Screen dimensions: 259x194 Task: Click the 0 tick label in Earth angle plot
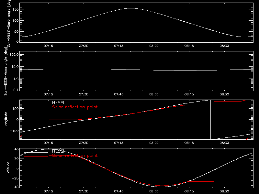(17, 41)
